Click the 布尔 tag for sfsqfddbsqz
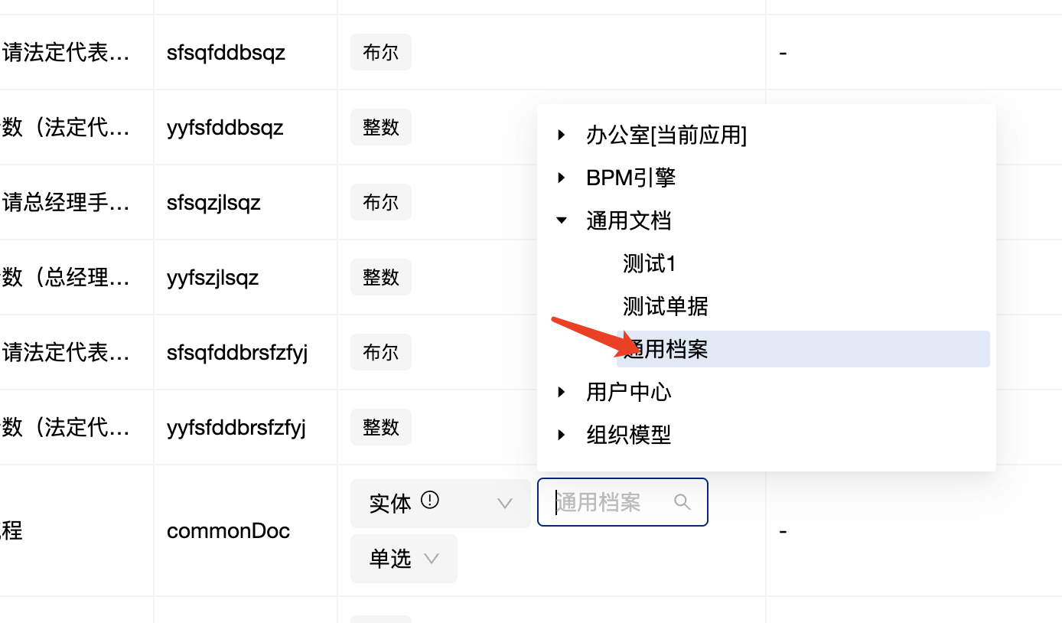This screenshot has height=623, width=1062. click(x=381, y=53)
